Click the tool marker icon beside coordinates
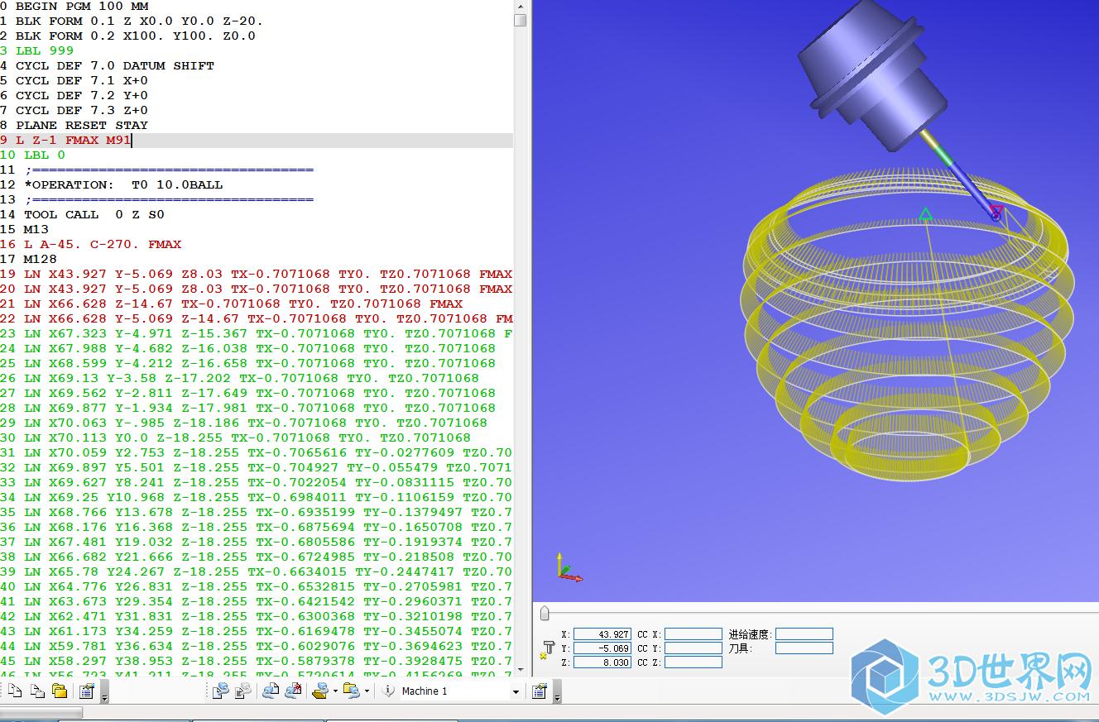This screenshot has height=722, width=1099. [546, 649]
